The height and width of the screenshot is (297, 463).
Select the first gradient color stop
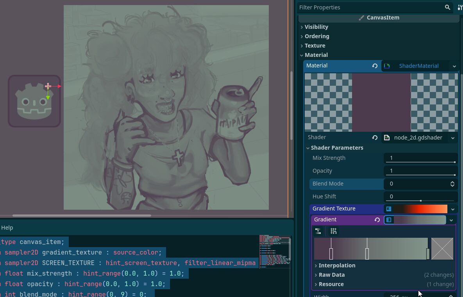331,254
